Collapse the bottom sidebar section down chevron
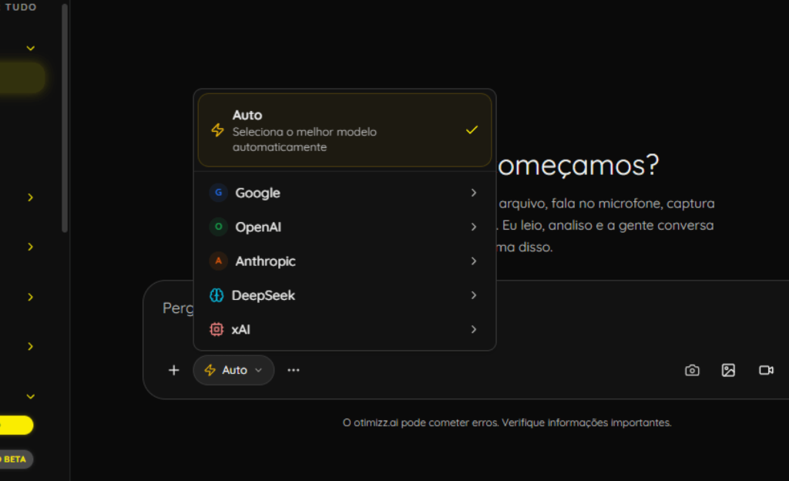Screen dimensions: 789x481 [31, 396]
